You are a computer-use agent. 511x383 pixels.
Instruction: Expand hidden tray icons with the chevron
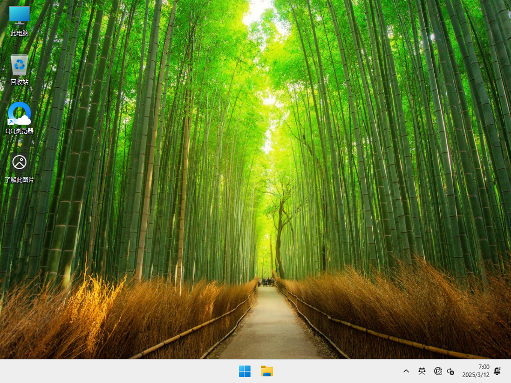406,371
